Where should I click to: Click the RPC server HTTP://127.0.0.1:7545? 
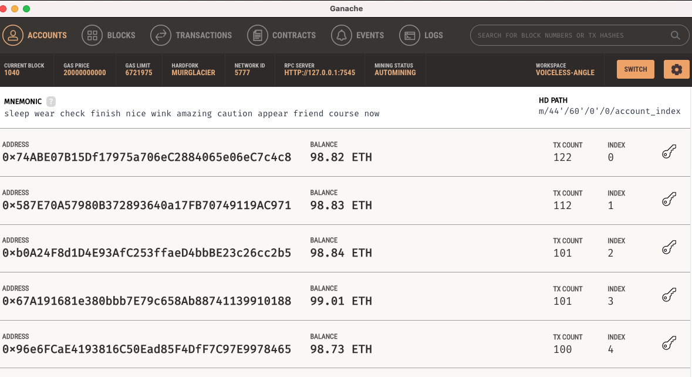pos(319,73)
